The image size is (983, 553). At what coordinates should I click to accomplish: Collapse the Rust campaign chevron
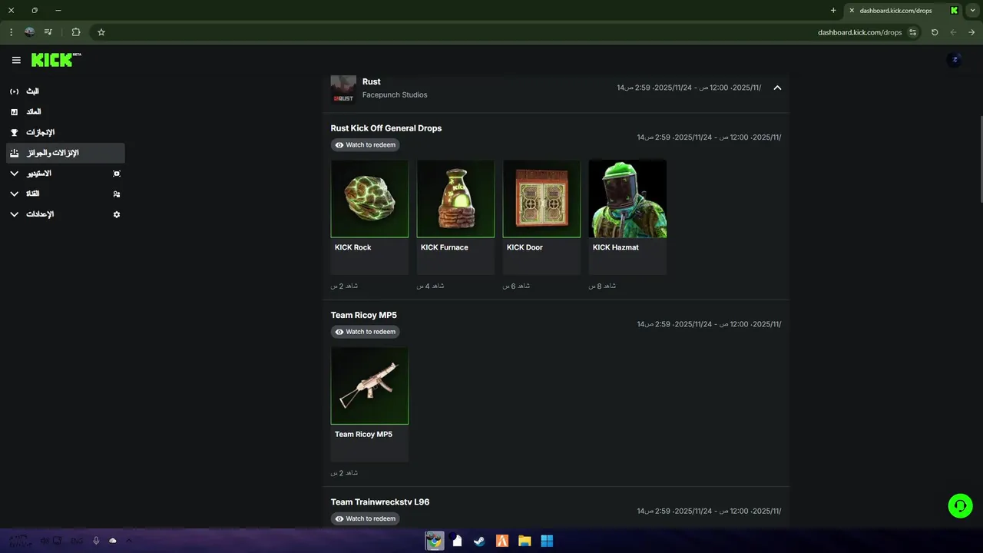(777, 88)
